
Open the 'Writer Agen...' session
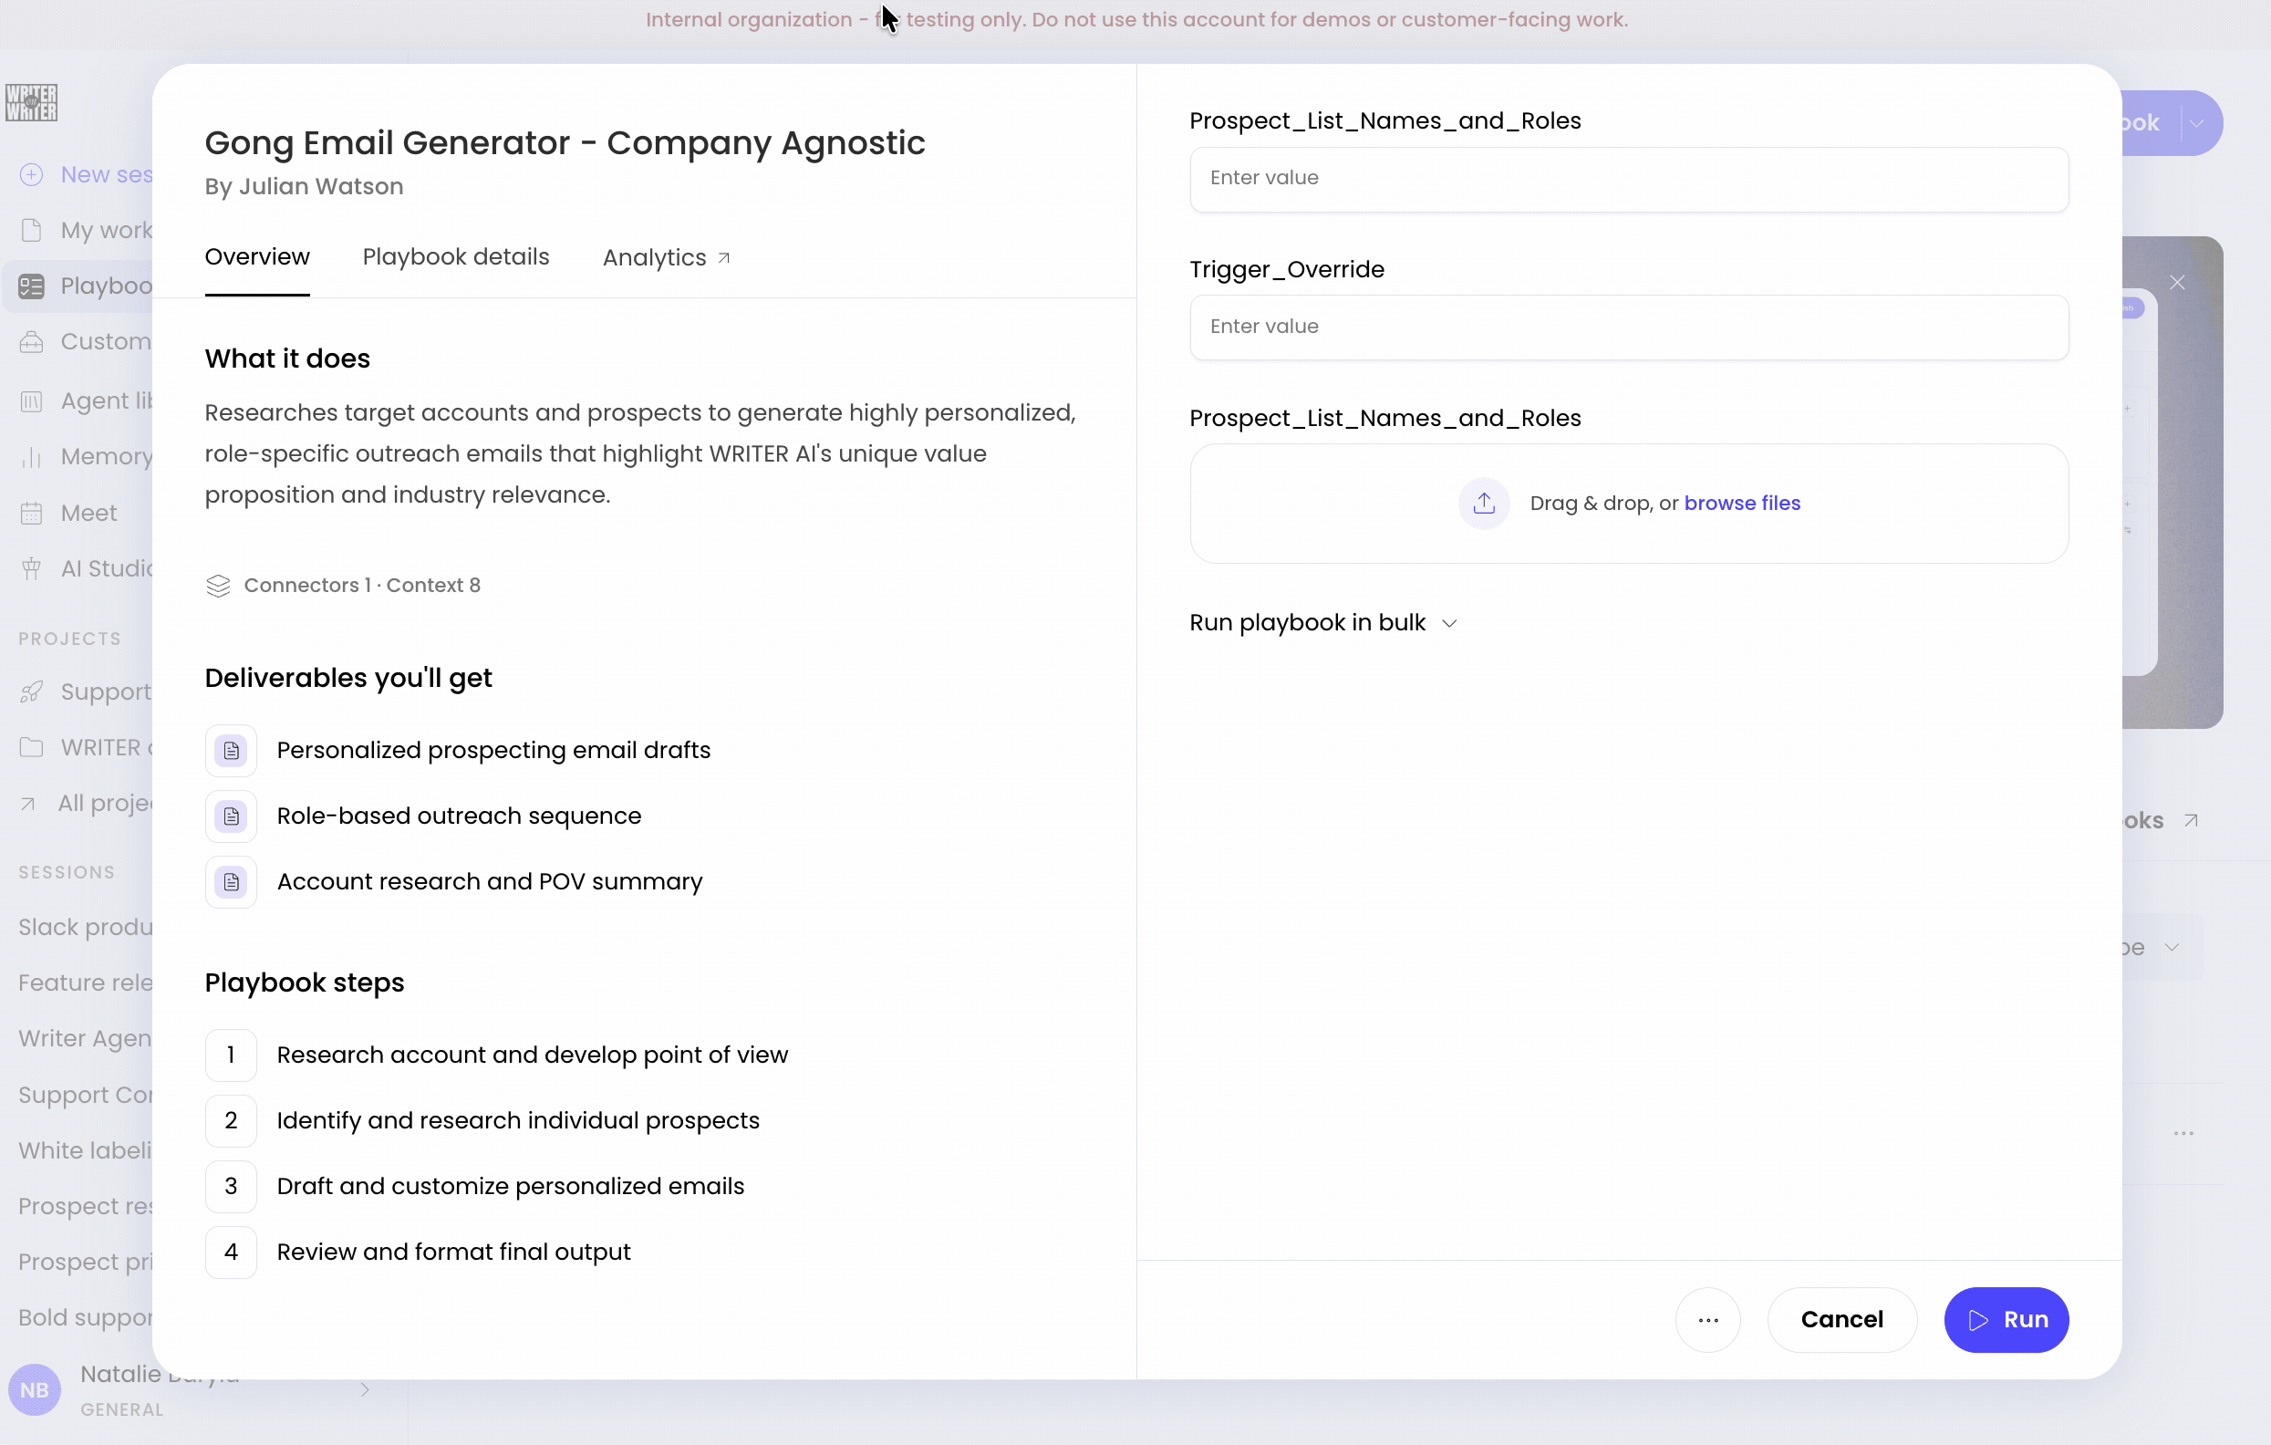(85, 1038)
